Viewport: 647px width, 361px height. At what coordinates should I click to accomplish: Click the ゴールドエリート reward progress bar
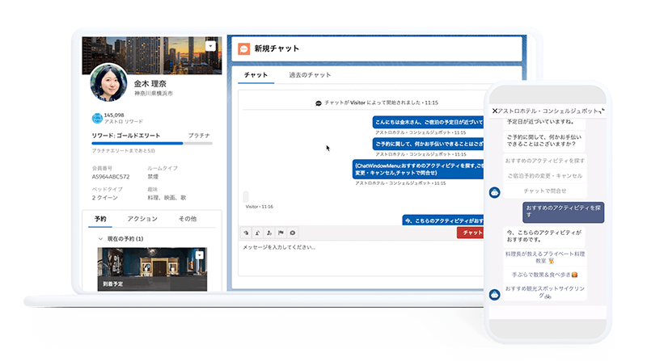[x=152, y=144]
